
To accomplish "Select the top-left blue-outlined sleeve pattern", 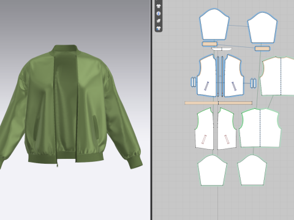I will tap(214, 24).
